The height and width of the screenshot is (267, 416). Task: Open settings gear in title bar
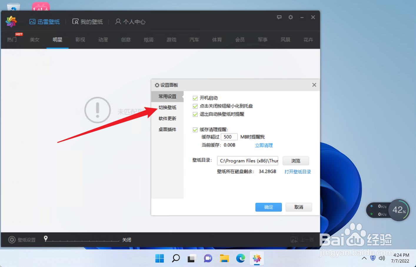tap(291, 17)
